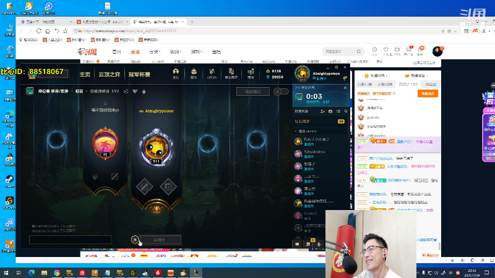Open the Store coins icon in client

click(251, 74)
